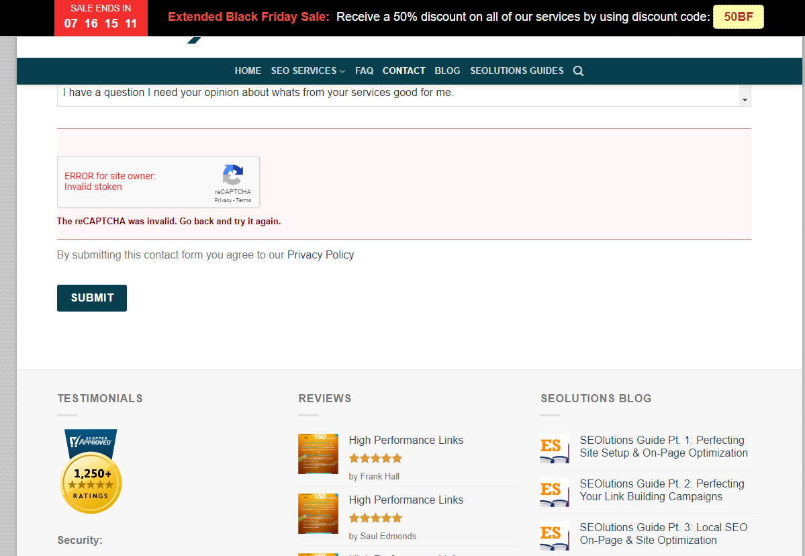This screenshot has height=556, width=805.
Task: Click the SUBMIT button
Action: [x=92, y=297]
